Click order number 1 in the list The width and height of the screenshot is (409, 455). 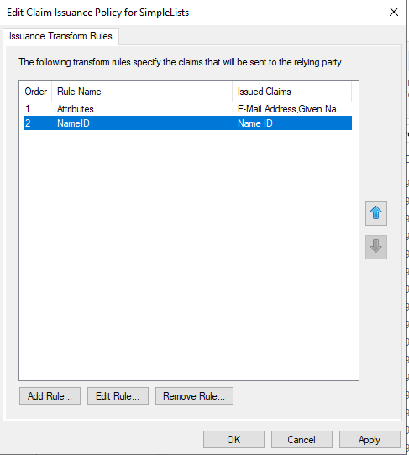click(x=28, y=109)
